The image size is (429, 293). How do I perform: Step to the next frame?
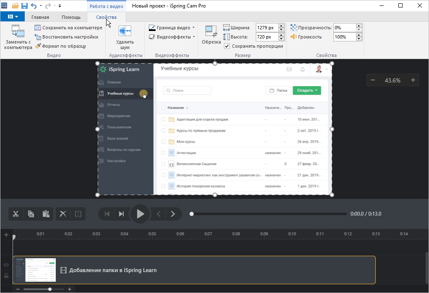[173, 214]
